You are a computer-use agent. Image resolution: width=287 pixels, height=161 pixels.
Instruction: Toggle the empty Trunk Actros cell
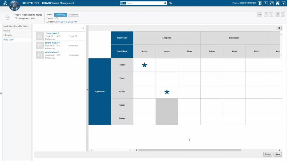[x=144, y=79]
